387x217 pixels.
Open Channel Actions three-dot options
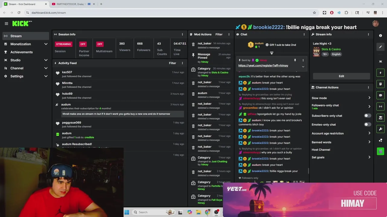tap(368, 87)
